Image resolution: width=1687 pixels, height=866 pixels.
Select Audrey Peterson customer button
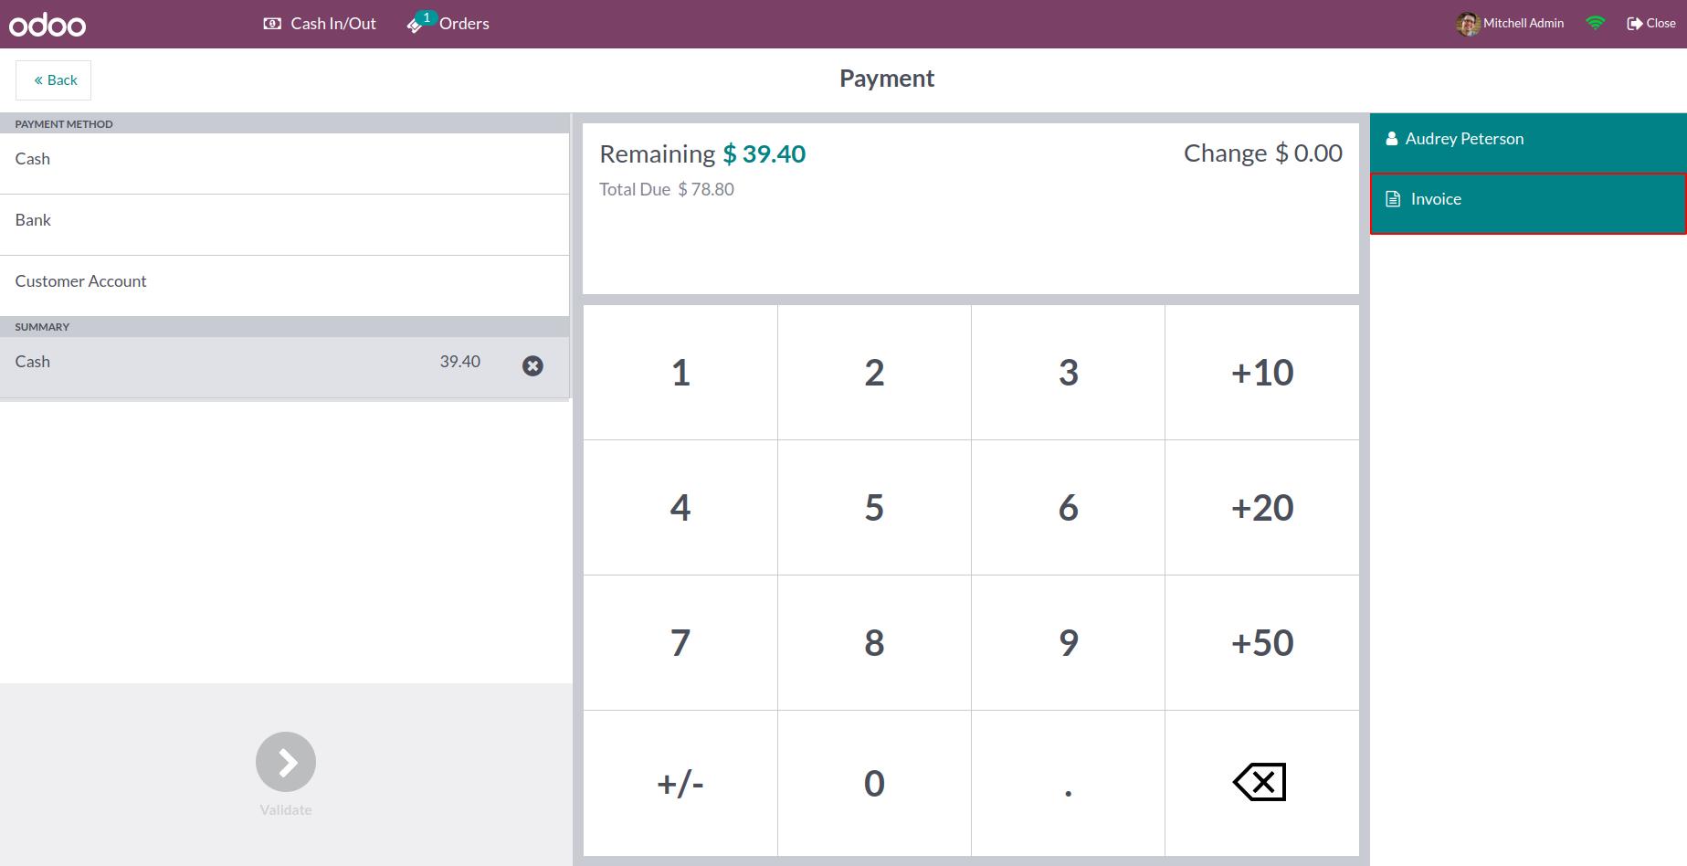(x=1527, y=140)
